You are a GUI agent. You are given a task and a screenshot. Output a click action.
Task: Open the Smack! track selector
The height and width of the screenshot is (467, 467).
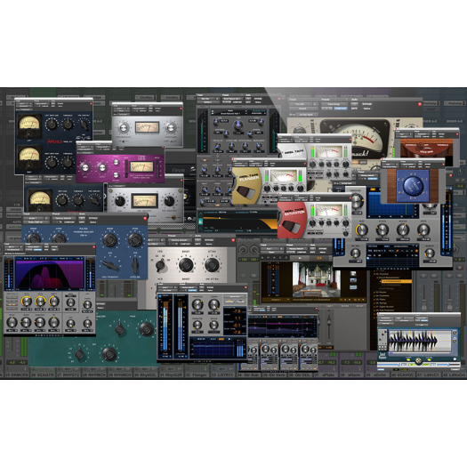[x=302, y=104]
